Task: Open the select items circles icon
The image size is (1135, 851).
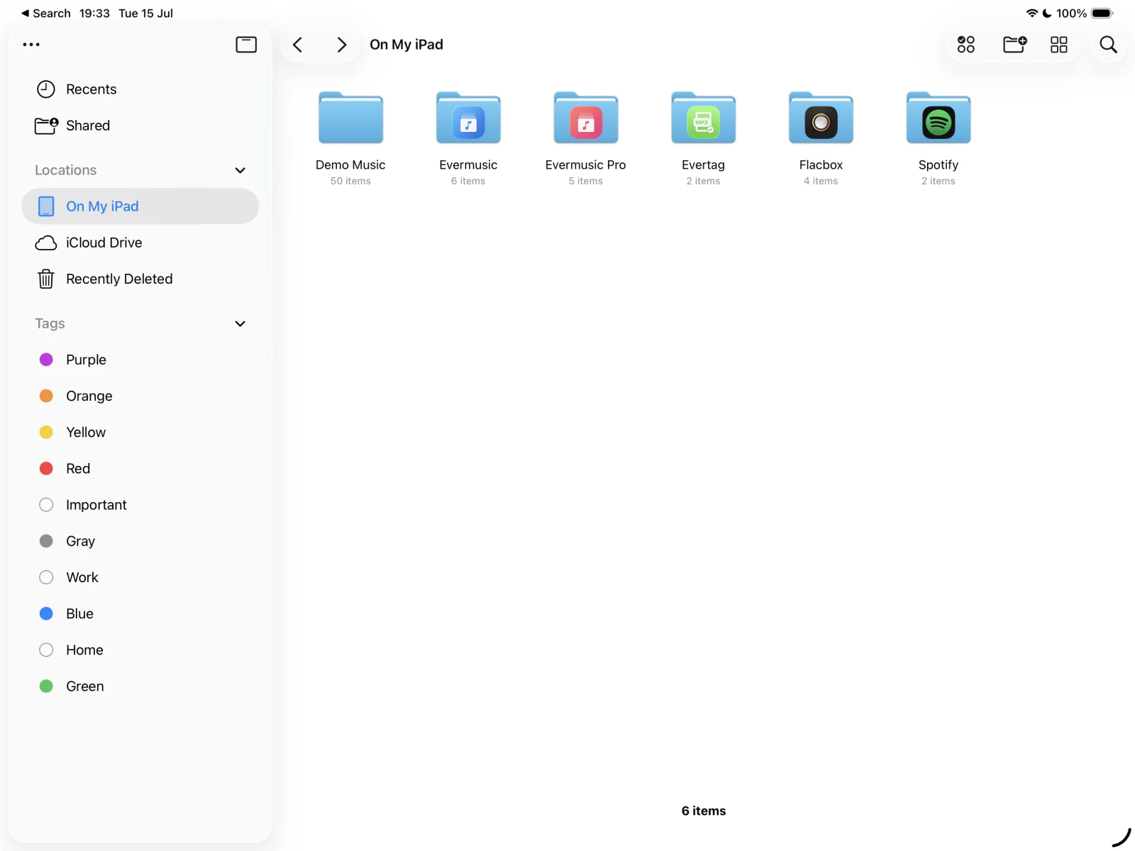Action: [x=965, y=45]
